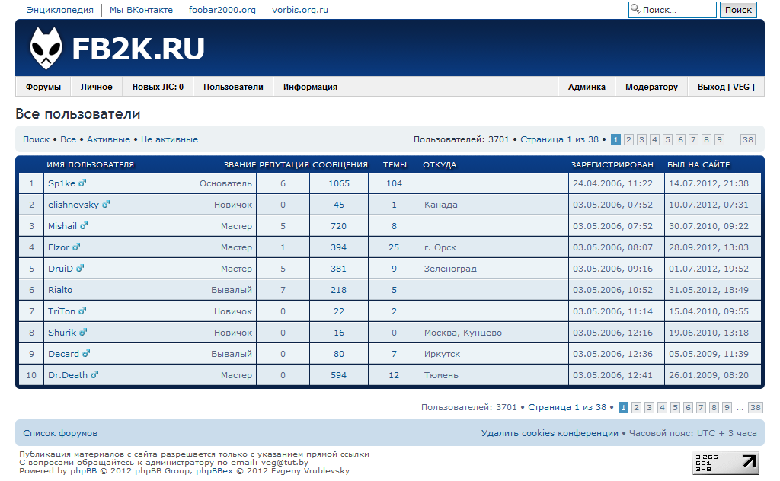The image size is (780, 481).
Task: Log out via Выход [ VEG ]
Action: pyautogui.click(x=726, y=87)
